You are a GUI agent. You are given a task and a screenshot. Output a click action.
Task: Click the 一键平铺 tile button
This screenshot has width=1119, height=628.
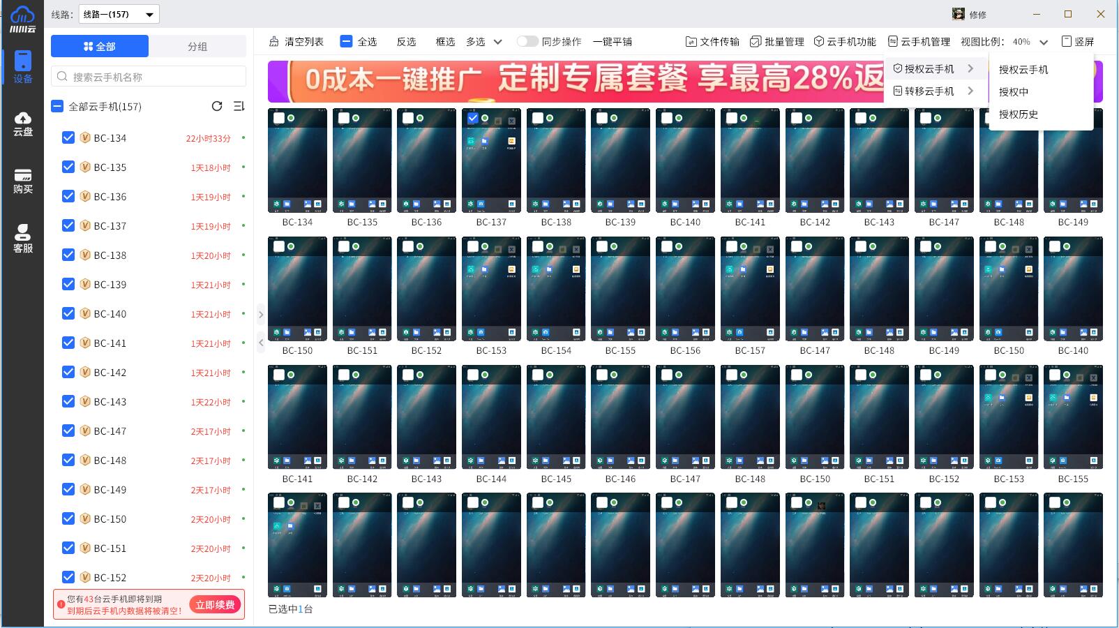point(612,42)
